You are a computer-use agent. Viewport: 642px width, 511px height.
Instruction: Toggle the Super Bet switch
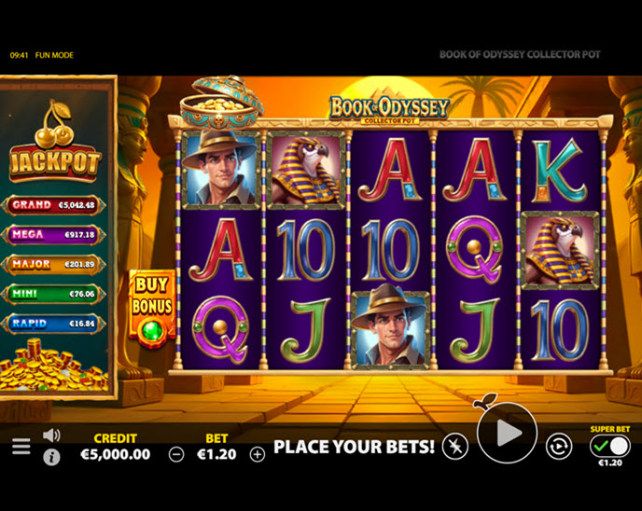[x=609, y=447]
